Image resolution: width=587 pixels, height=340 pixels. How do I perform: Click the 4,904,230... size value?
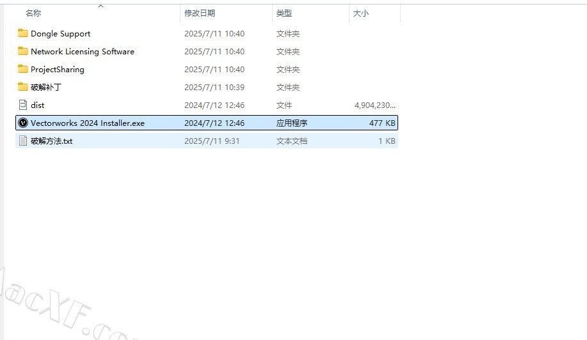pos(374,105)
